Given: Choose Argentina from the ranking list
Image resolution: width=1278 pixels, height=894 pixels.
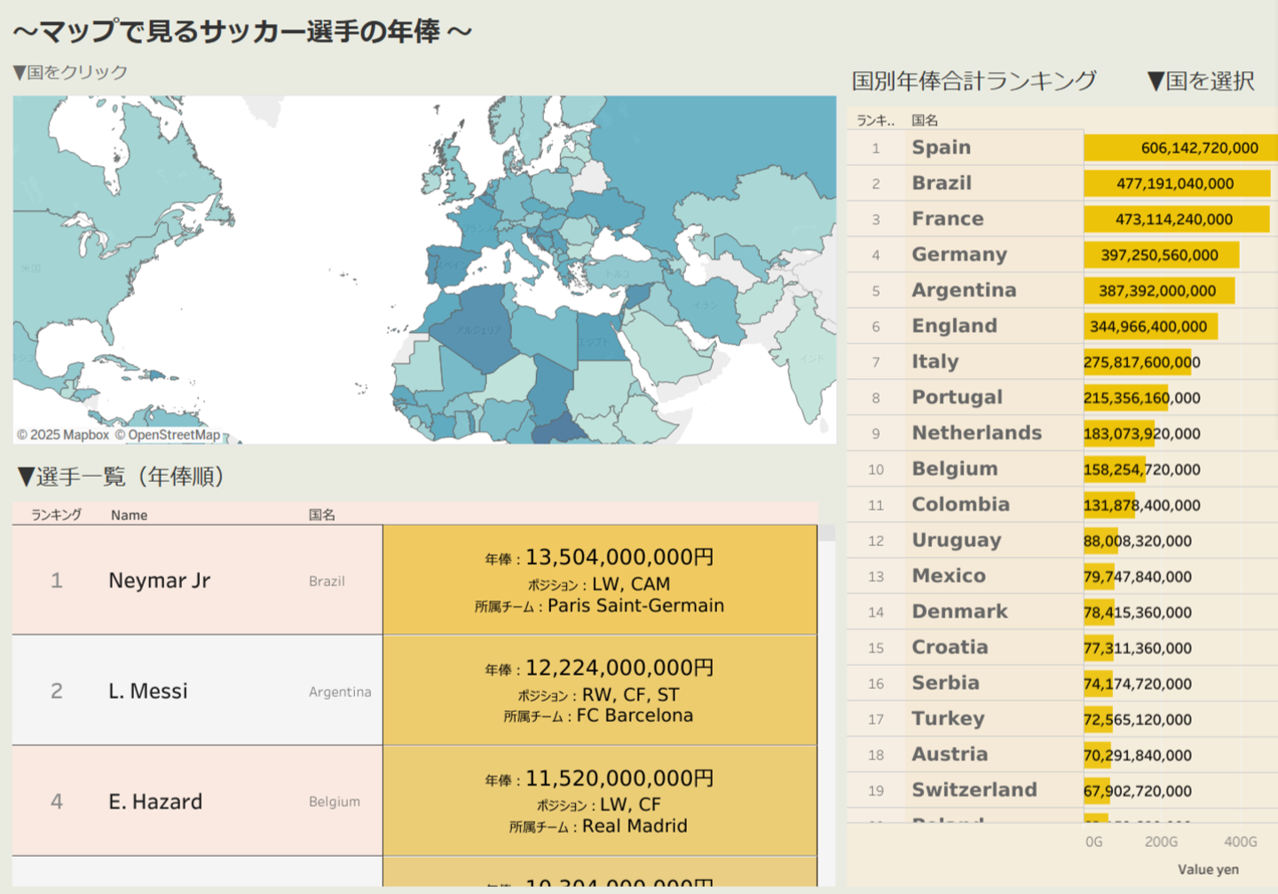Looking at the screenshot, I should 963,290.
